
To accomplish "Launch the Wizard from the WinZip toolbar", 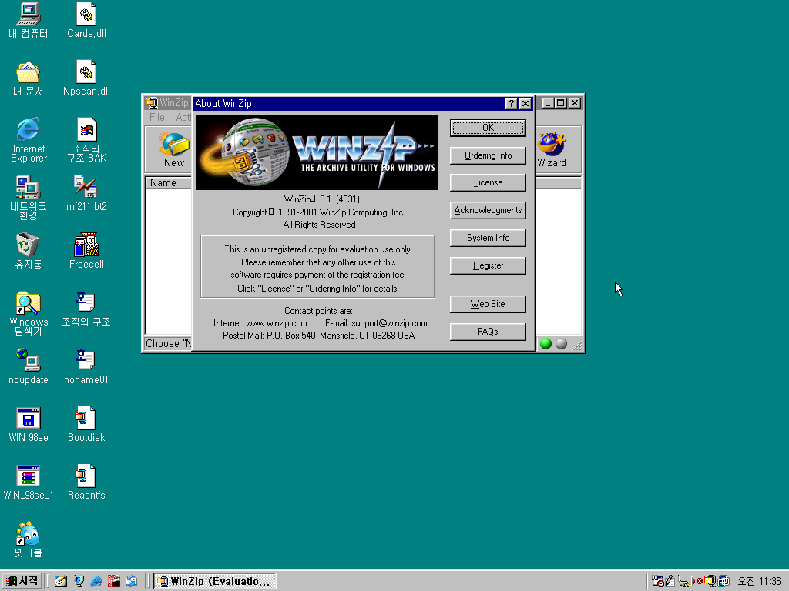I will click(552, 149).
